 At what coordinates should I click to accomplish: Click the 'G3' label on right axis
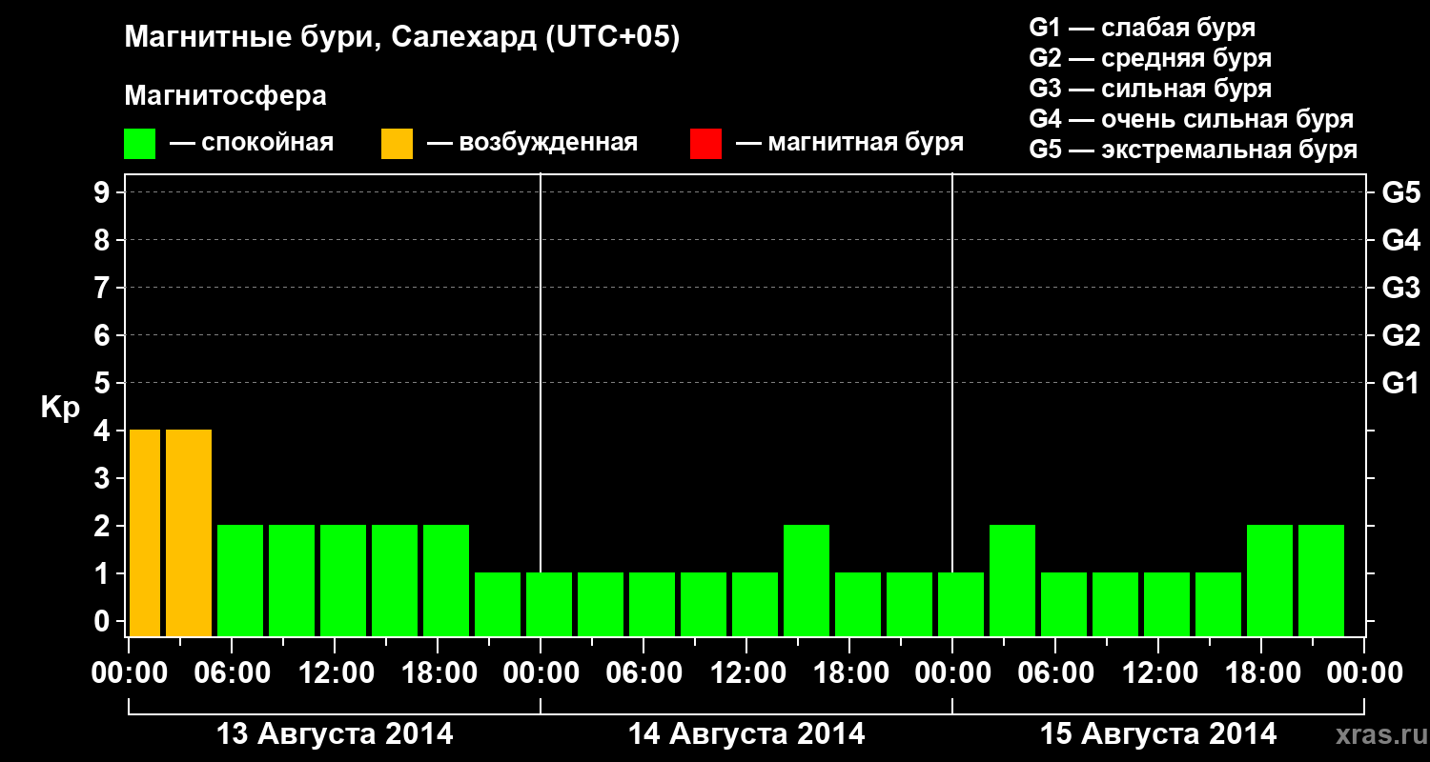coord(1400,288)
